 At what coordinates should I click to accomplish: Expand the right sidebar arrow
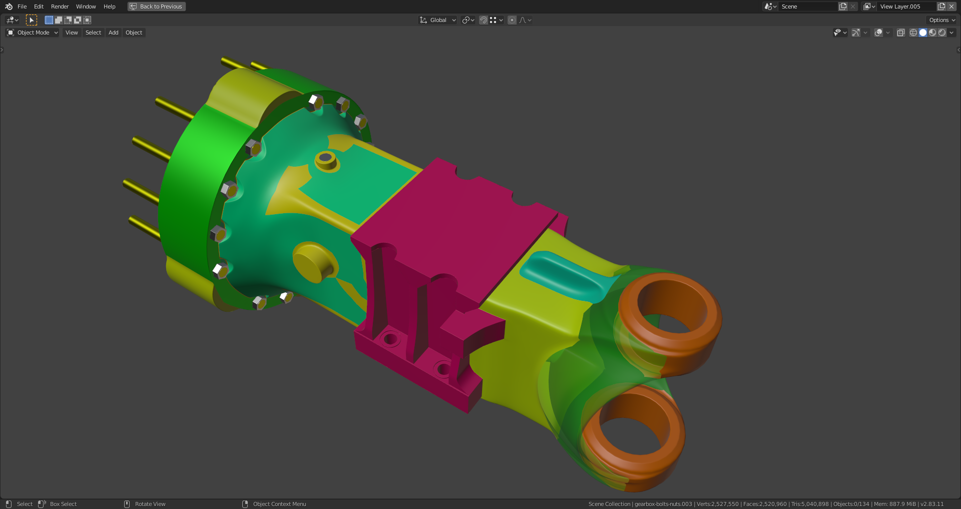click(x=958, y=50)
